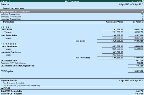Screen dimensions: 144x95
Task: Select Taxable line under Interstate Purchases
Action: [72, 55]
